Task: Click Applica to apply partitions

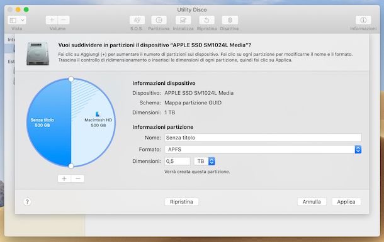Action: click(x=346, y=202)
